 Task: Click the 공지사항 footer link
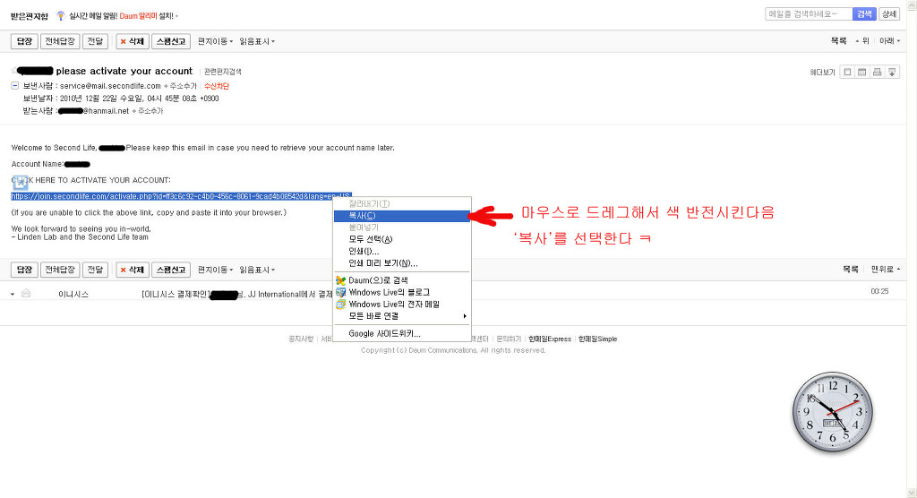(x=301, y=339)
